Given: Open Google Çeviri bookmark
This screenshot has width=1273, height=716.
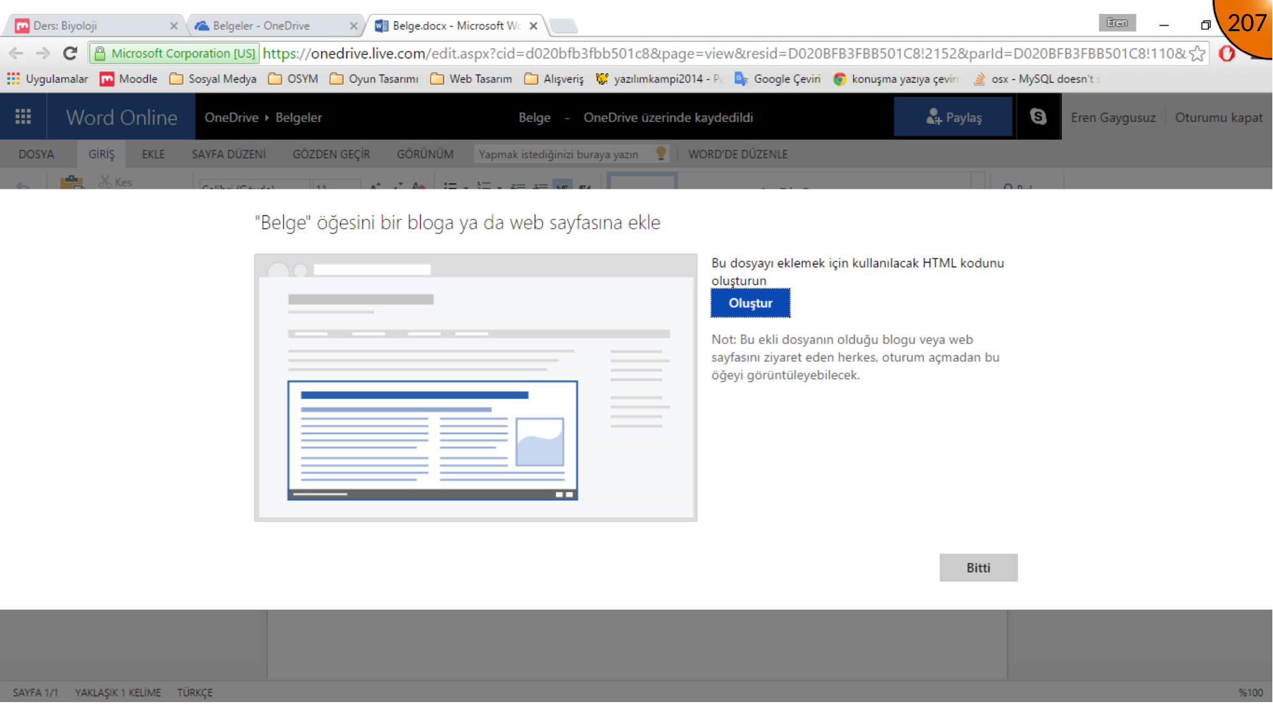Looking at the screenshot, I should 777,79.
